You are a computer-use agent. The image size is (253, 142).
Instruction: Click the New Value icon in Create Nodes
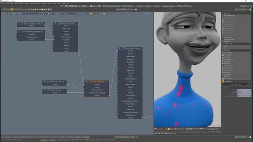click(223, 77)
